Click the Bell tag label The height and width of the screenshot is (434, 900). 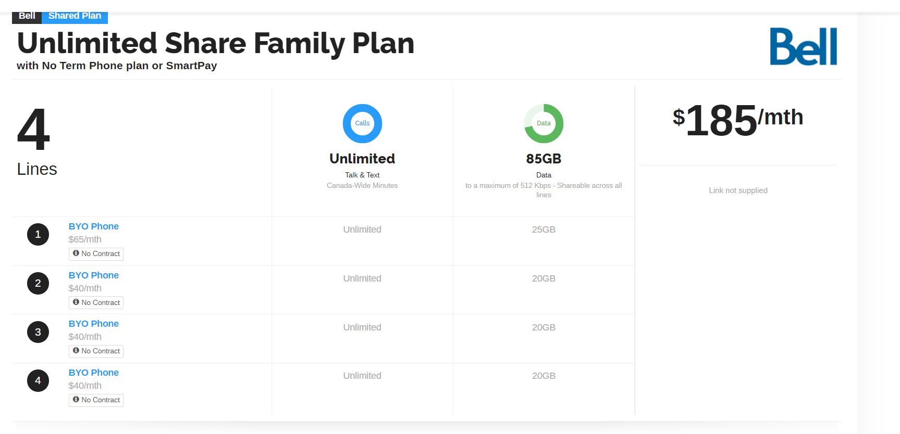[x=27, y=16]
